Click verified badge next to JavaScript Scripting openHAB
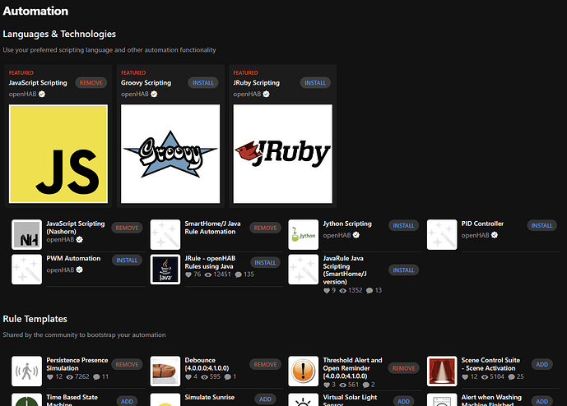 point(42,95)
